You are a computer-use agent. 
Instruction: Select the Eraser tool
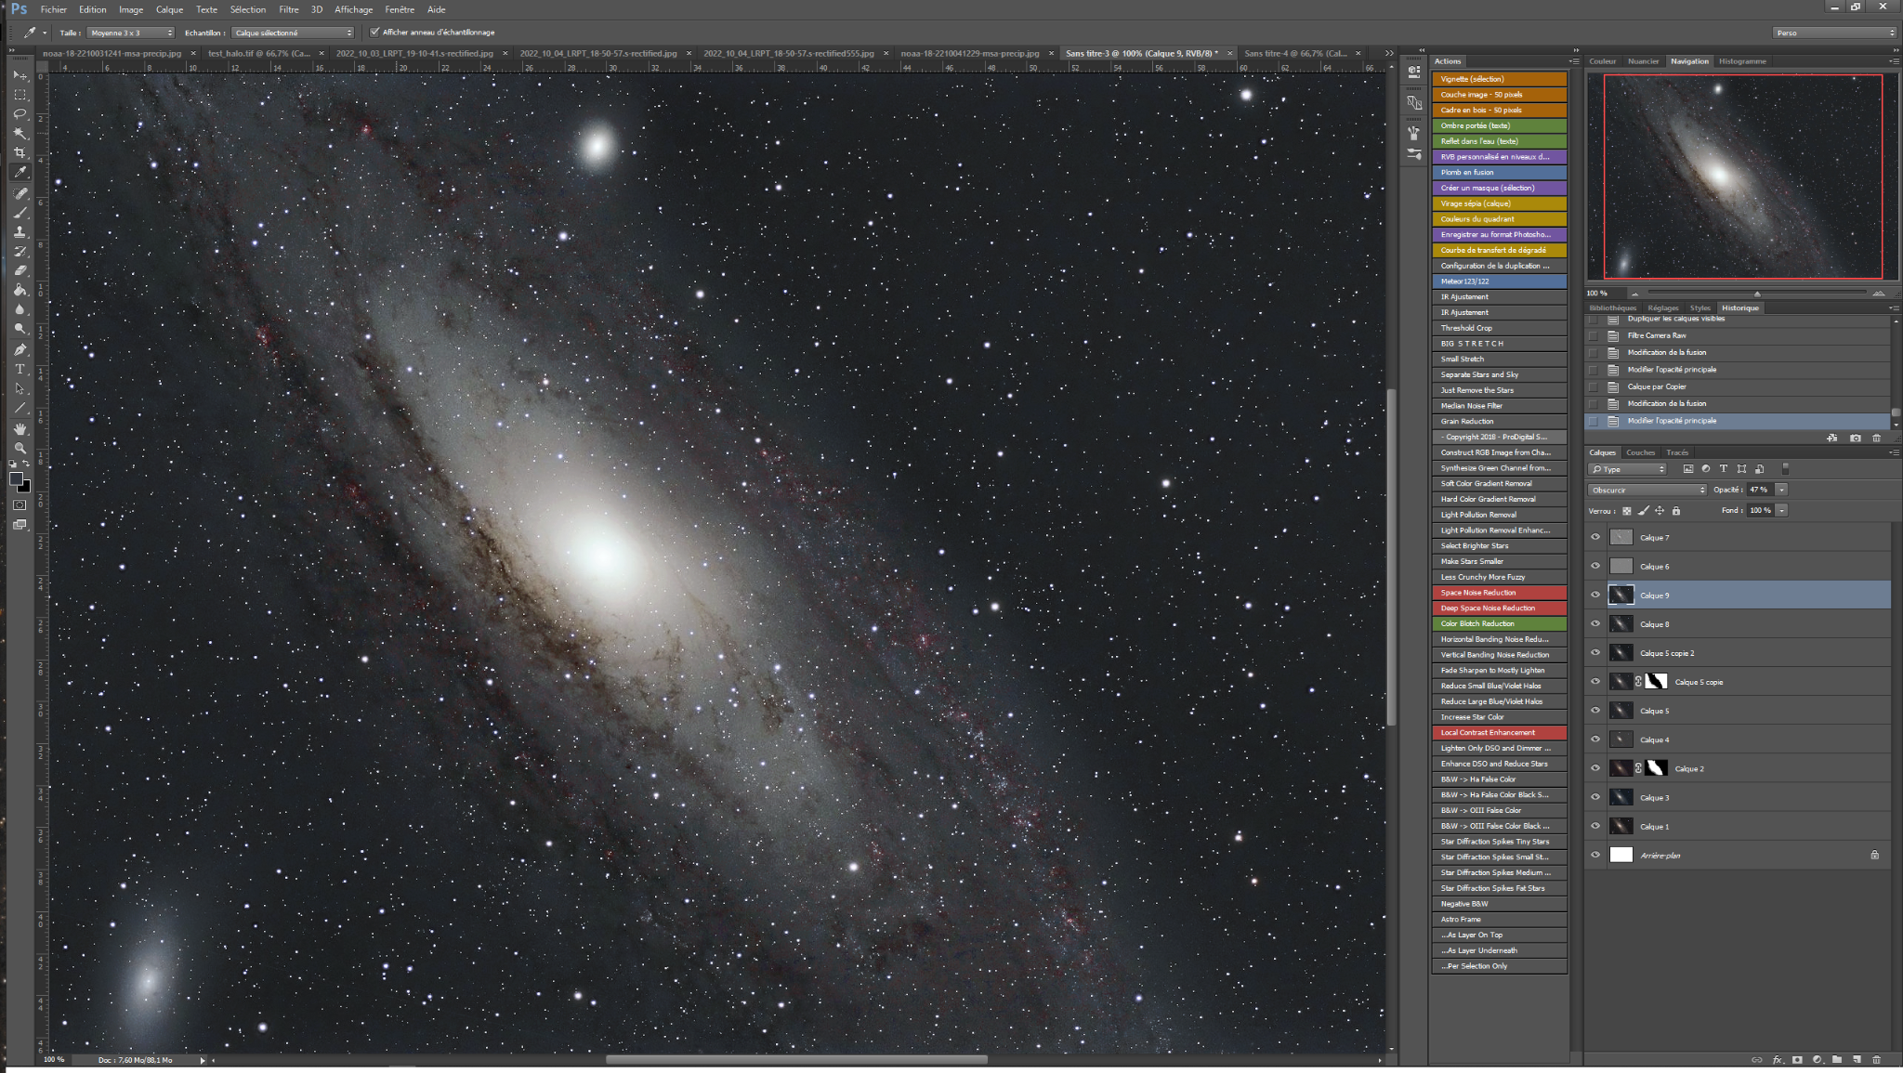(20, 271)
